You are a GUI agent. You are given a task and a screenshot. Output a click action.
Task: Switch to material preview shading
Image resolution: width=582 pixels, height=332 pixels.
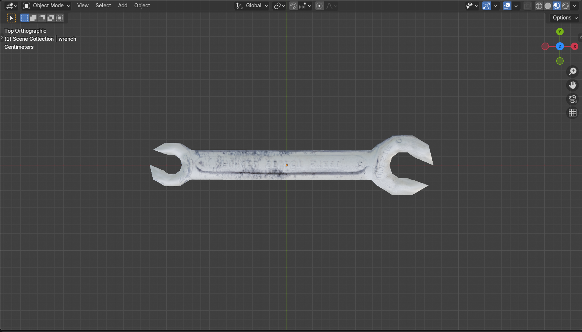tap(557, 6)
